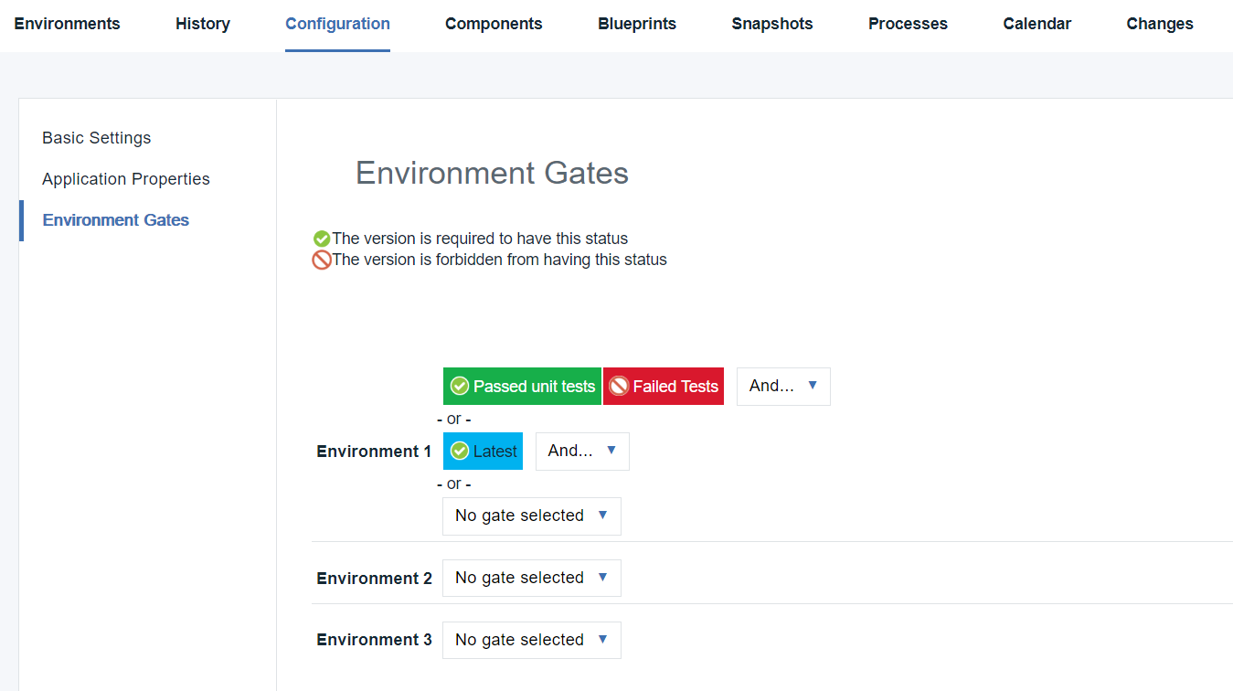Open Environment 2's No gate selected dropdown
Image resolution: width=1233 pixels, height=691 pixels.
[x=531, y=578]
